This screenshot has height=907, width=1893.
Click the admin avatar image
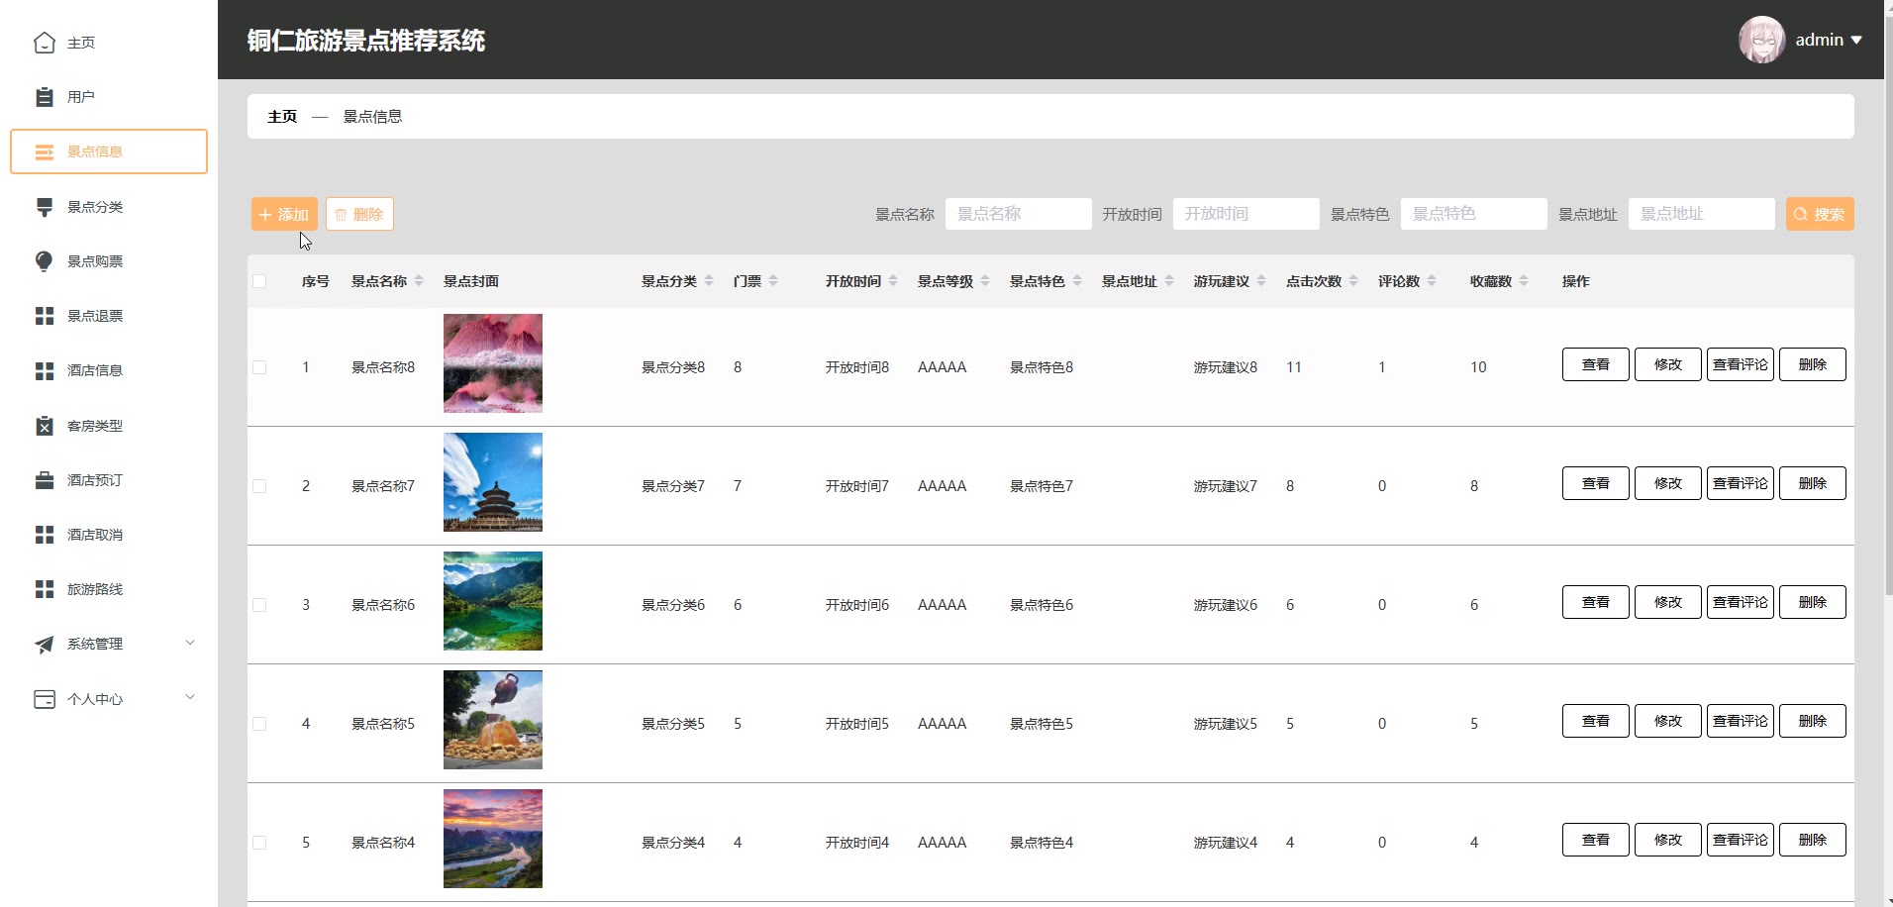[x=1761, y=41]
